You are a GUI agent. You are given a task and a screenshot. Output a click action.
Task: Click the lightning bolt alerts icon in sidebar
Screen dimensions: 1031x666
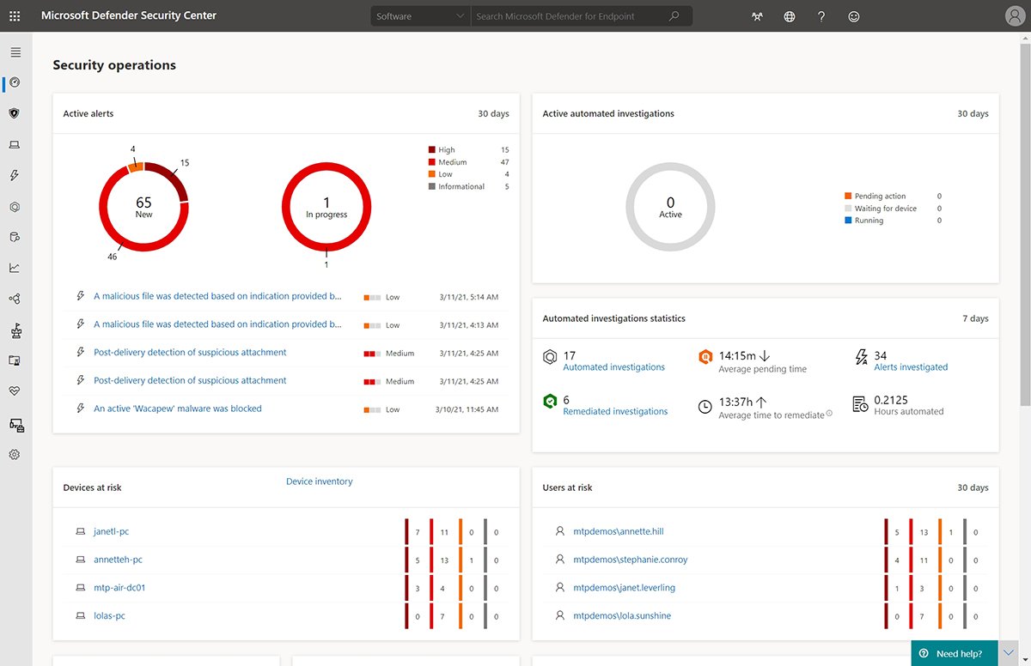click(x=15, y=175)
